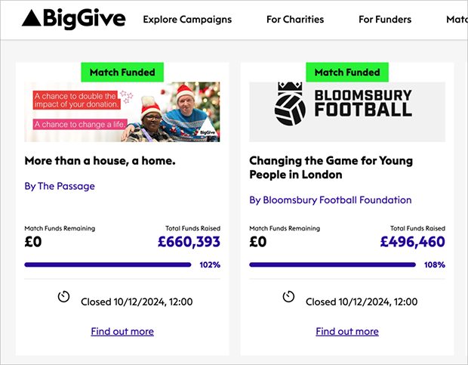Click the Bloomsbury Football banner image

coord(347,112)
